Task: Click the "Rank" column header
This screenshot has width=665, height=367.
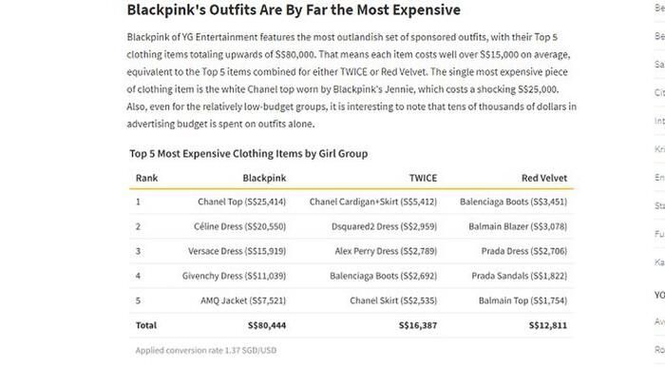Action: 146,178
